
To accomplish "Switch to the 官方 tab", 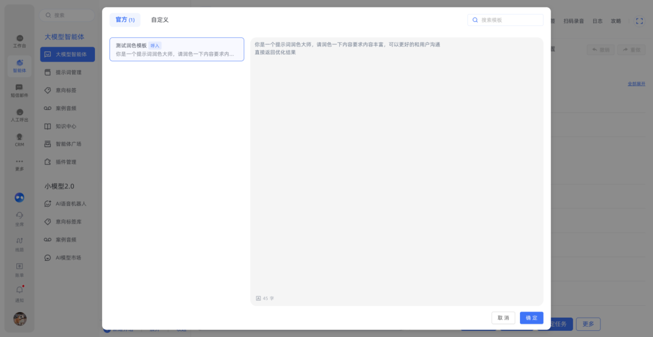I will [125, 20].
